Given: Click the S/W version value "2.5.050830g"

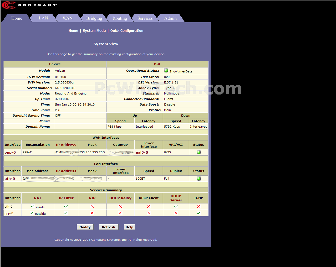Looking at the screenshot, I should [64, 82].
